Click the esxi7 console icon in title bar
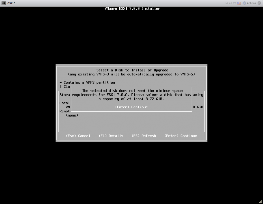This screenshot has width=263, height=204. pos(4,3)
